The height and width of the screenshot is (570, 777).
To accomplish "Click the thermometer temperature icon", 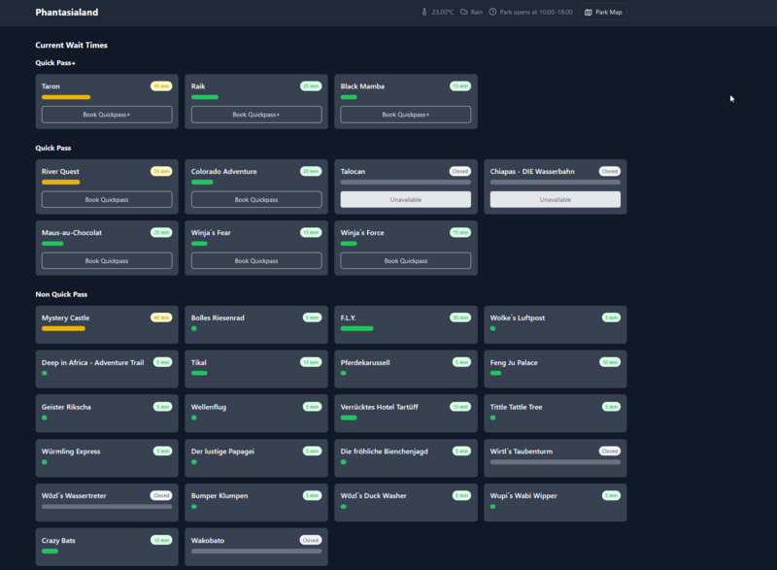I will coord(424,13).
